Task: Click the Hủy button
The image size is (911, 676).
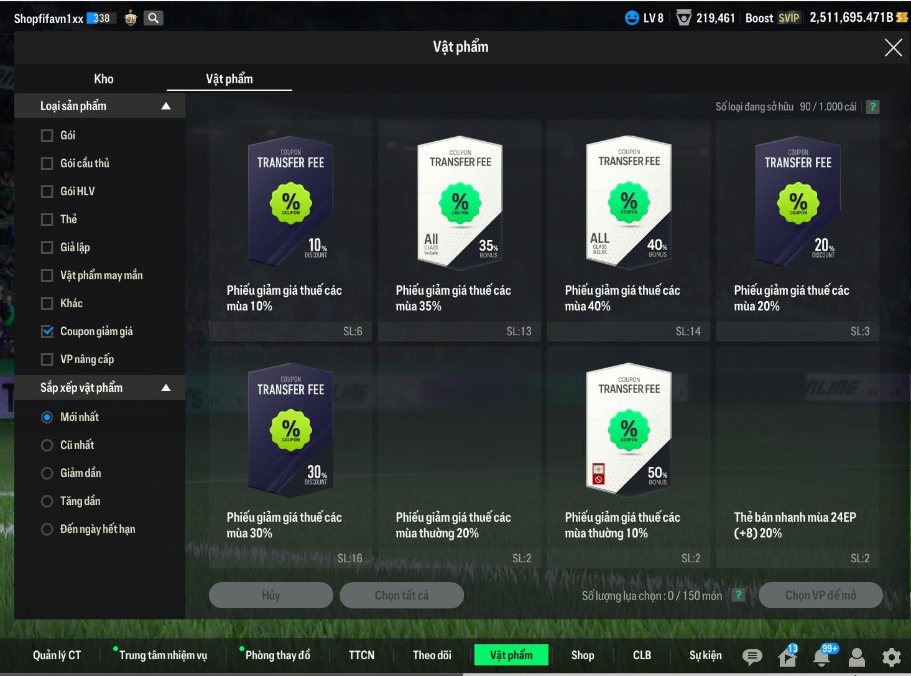Action: point(271,595)
